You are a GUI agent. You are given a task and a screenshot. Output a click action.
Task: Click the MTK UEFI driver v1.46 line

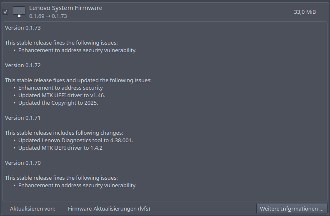[x=62, y=95]
